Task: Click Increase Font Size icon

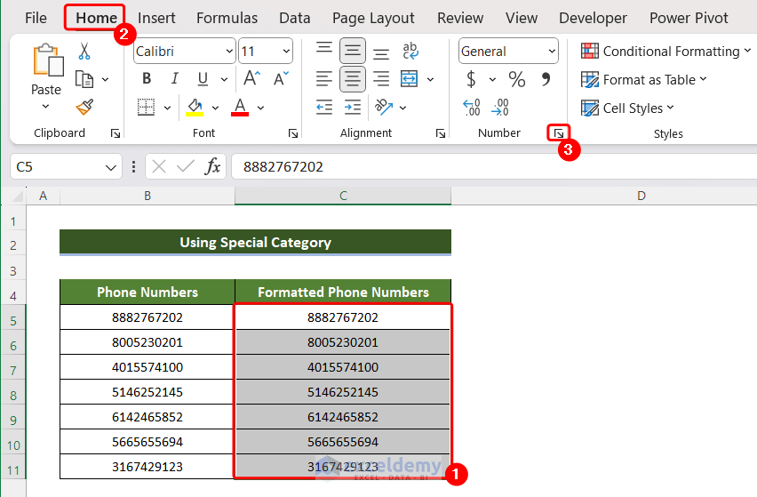Action: click(x=251, y=79)
